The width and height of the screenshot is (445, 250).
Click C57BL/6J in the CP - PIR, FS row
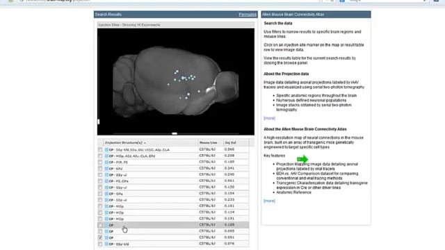tap(207, 162)
